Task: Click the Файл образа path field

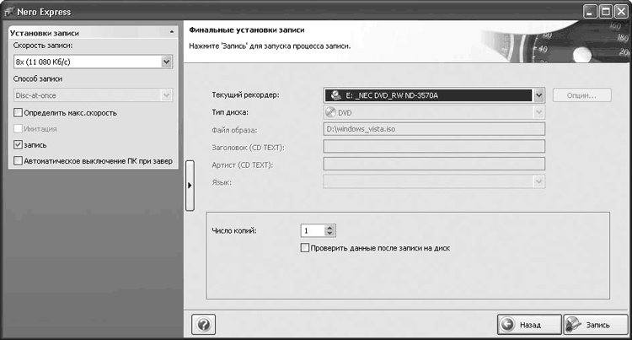Action: (x=434, y=129)
